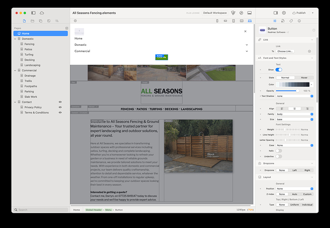Open the plant-in-vase icon in toolbar

coord(233,13)
